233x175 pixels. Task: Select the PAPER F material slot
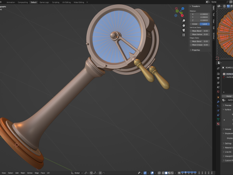coord(228,74)
